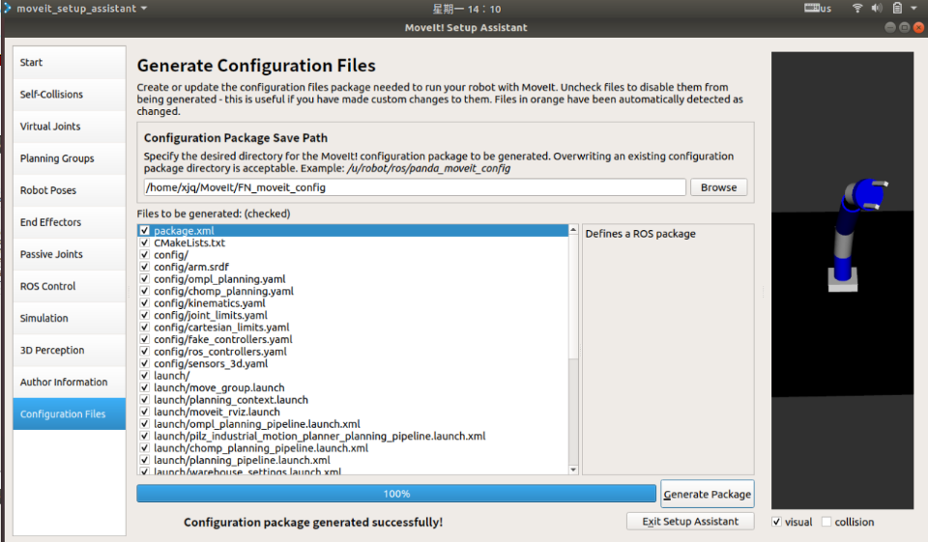
Task: Toggle the visual checkbox under robot view
Action: click(x=776, y=522)
